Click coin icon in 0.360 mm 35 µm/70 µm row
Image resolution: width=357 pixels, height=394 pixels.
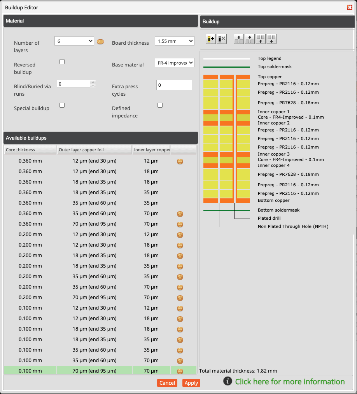pos(180,214)
